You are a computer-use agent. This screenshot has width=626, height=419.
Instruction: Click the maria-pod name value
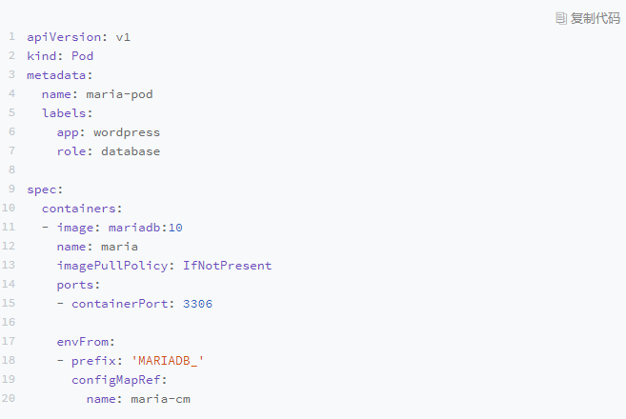click(120, 94)
